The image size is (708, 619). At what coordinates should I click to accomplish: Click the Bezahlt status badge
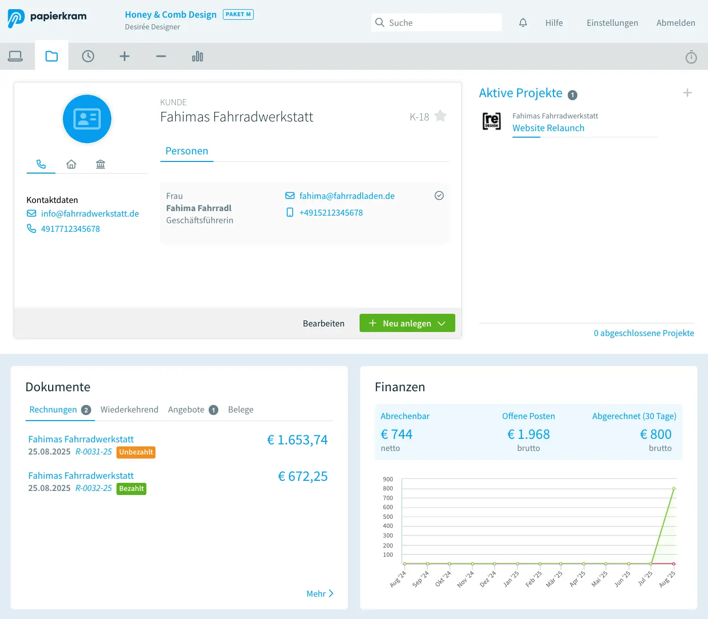131,488
